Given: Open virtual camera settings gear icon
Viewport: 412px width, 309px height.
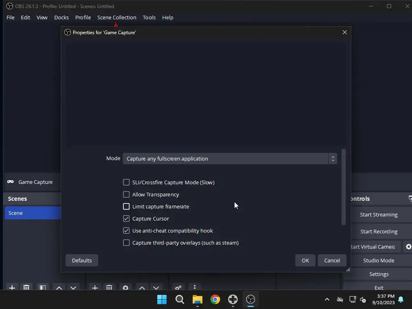Looking at the screenshot, I should (408, 247).
